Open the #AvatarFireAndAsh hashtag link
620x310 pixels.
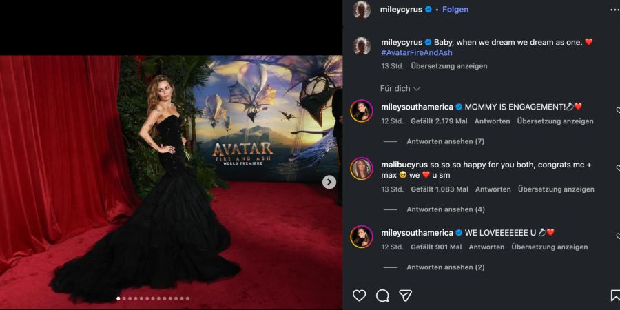pos(417,52)
